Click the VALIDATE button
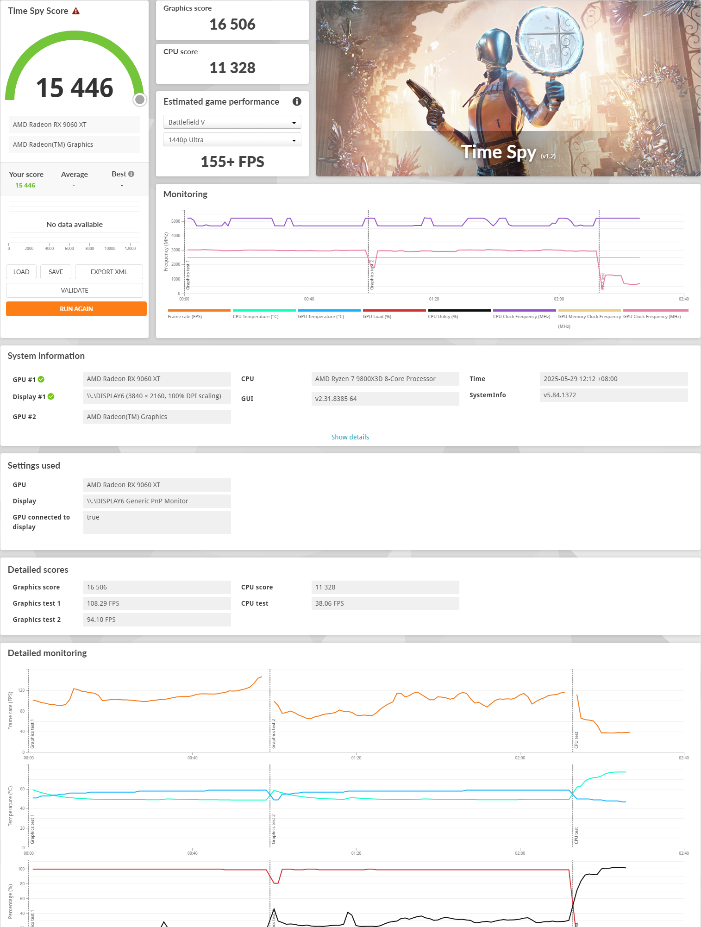The image size is (701, 927). (x=75, y=290)
